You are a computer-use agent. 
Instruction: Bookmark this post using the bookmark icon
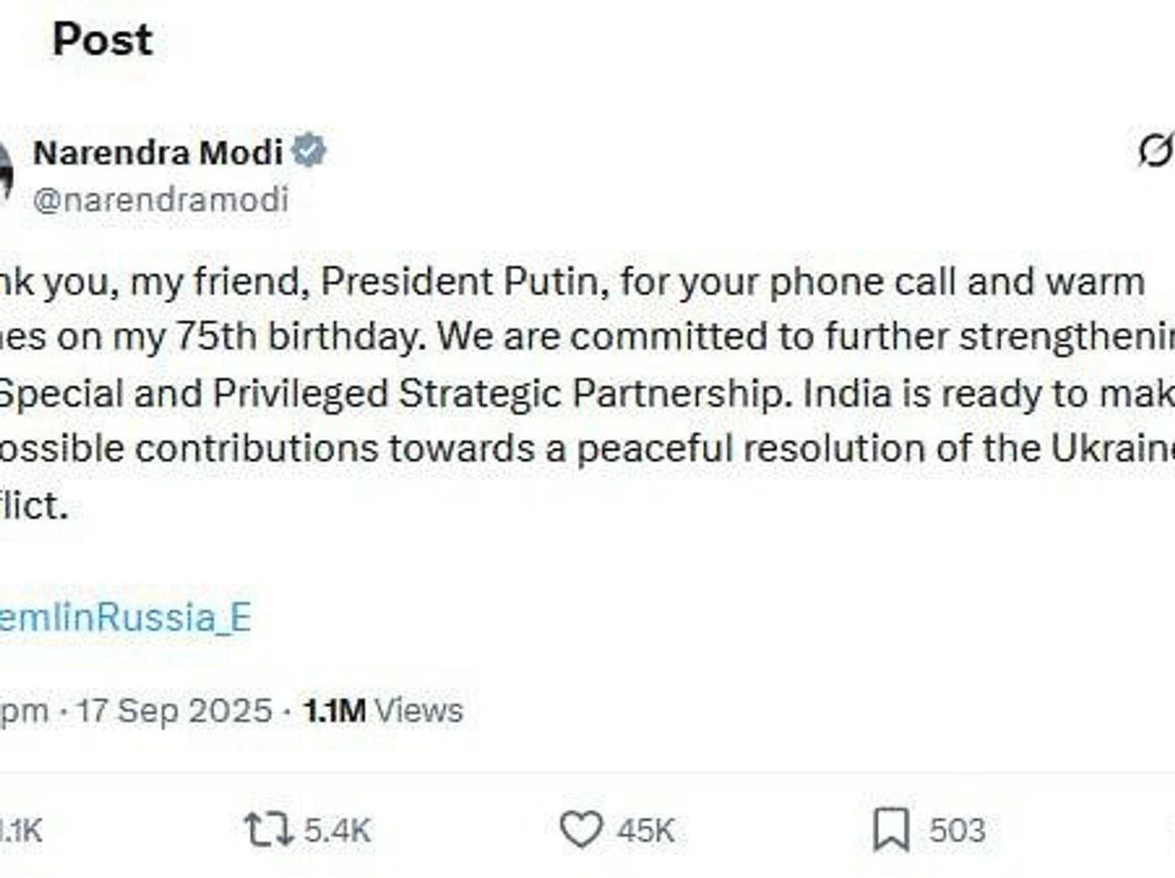pos(891,830)
